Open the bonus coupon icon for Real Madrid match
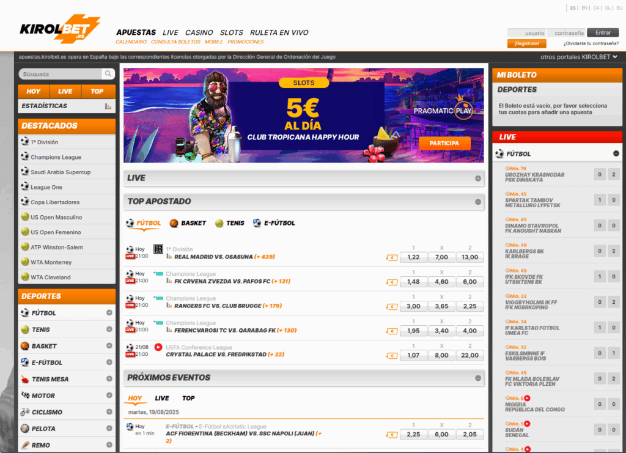626x453 pixels. [x=392, y=257]
